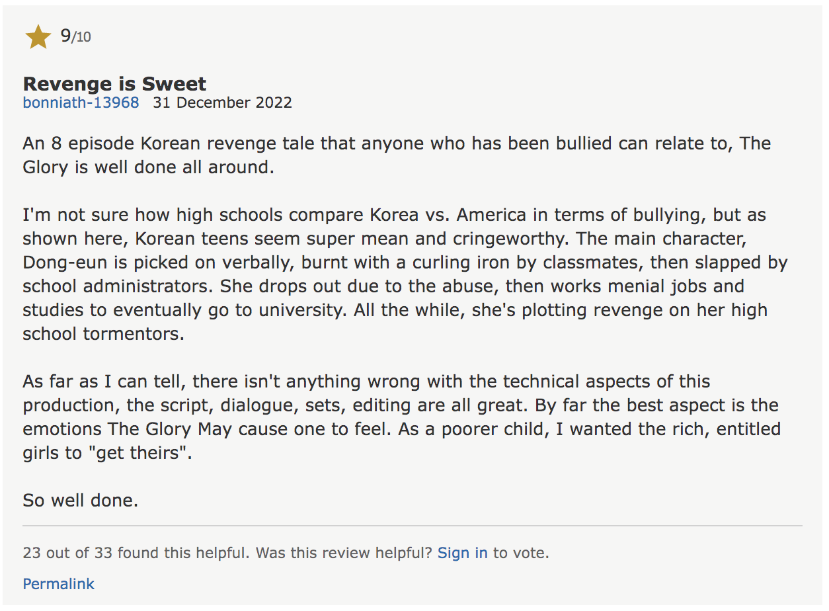Click the words 'to vote.' after Sign in
The width and height of the screenshot is (829, 611).
click(521, 553)
